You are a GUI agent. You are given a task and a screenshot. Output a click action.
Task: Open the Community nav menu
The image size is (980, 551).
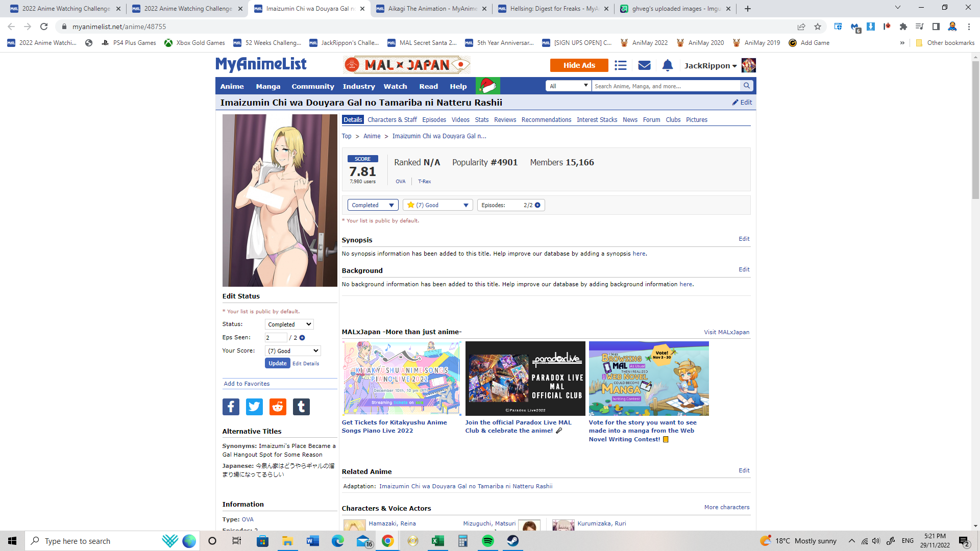pyautogui.click(x=312, y=86)
